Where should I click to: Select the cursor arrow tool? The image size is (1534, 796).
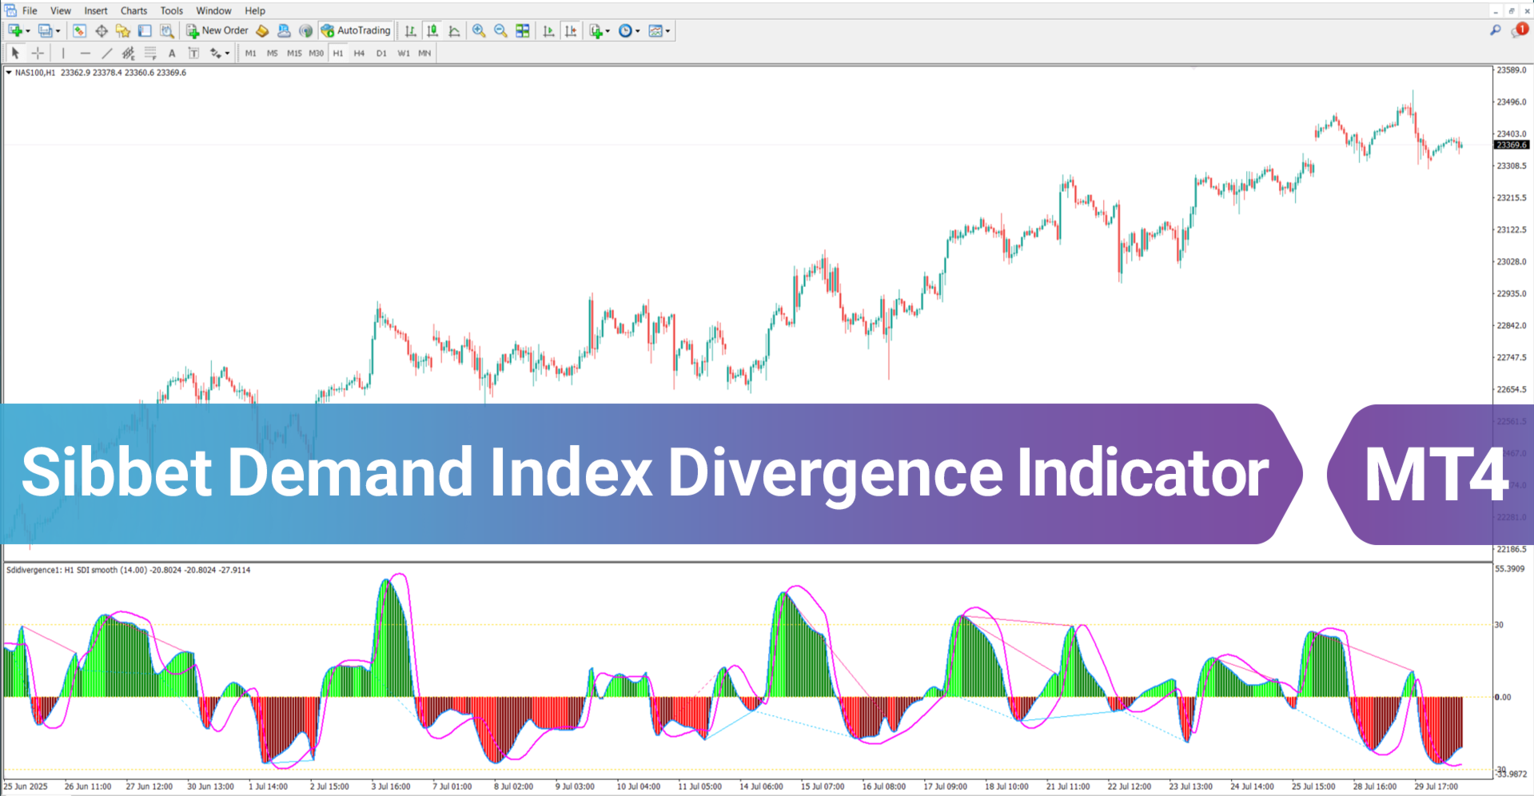click(x=14, y=54)
